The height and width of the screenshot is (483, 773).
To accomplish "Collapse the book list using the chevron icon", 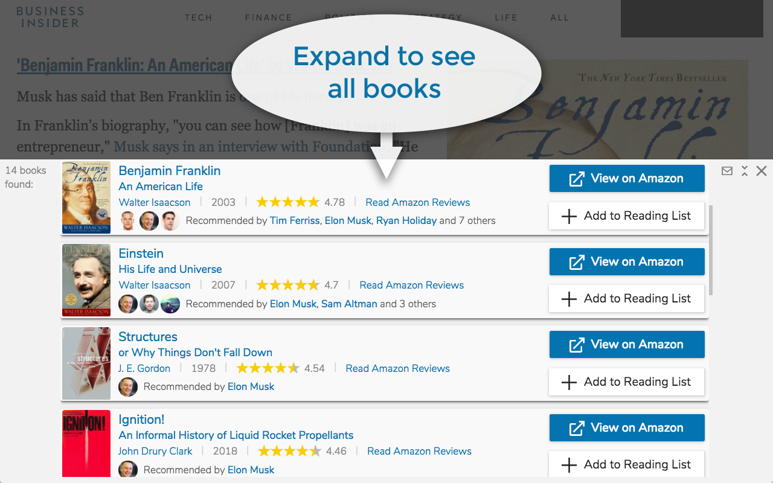I will coord(744,171).
